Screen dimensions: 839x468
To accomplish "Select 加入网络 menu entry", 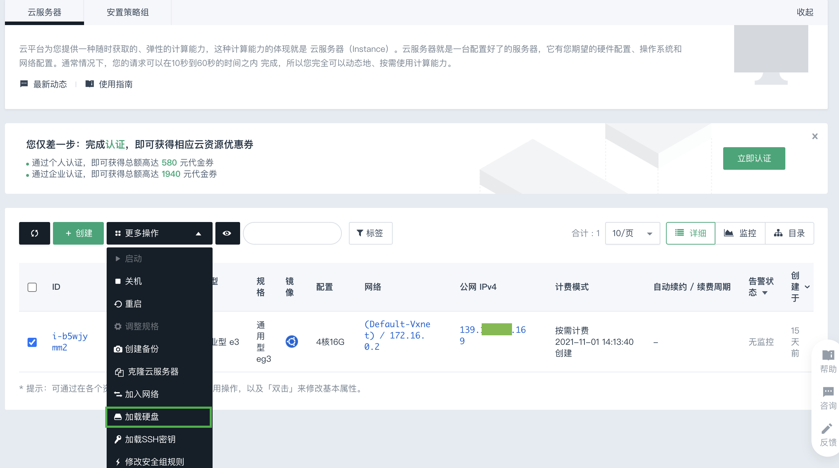I will 160,394.
